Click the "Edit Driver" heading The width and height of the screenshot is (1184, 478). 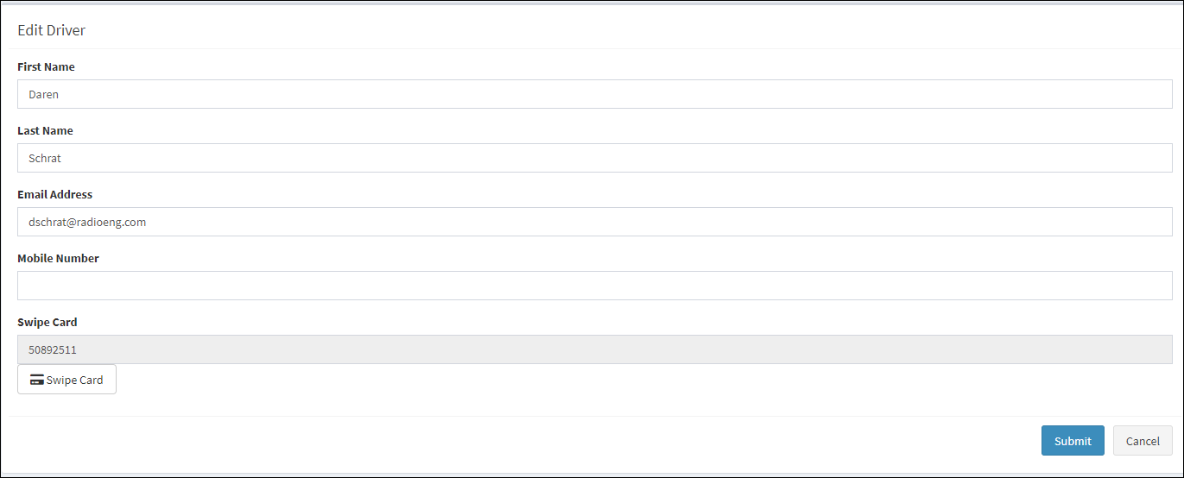point(51,30)
